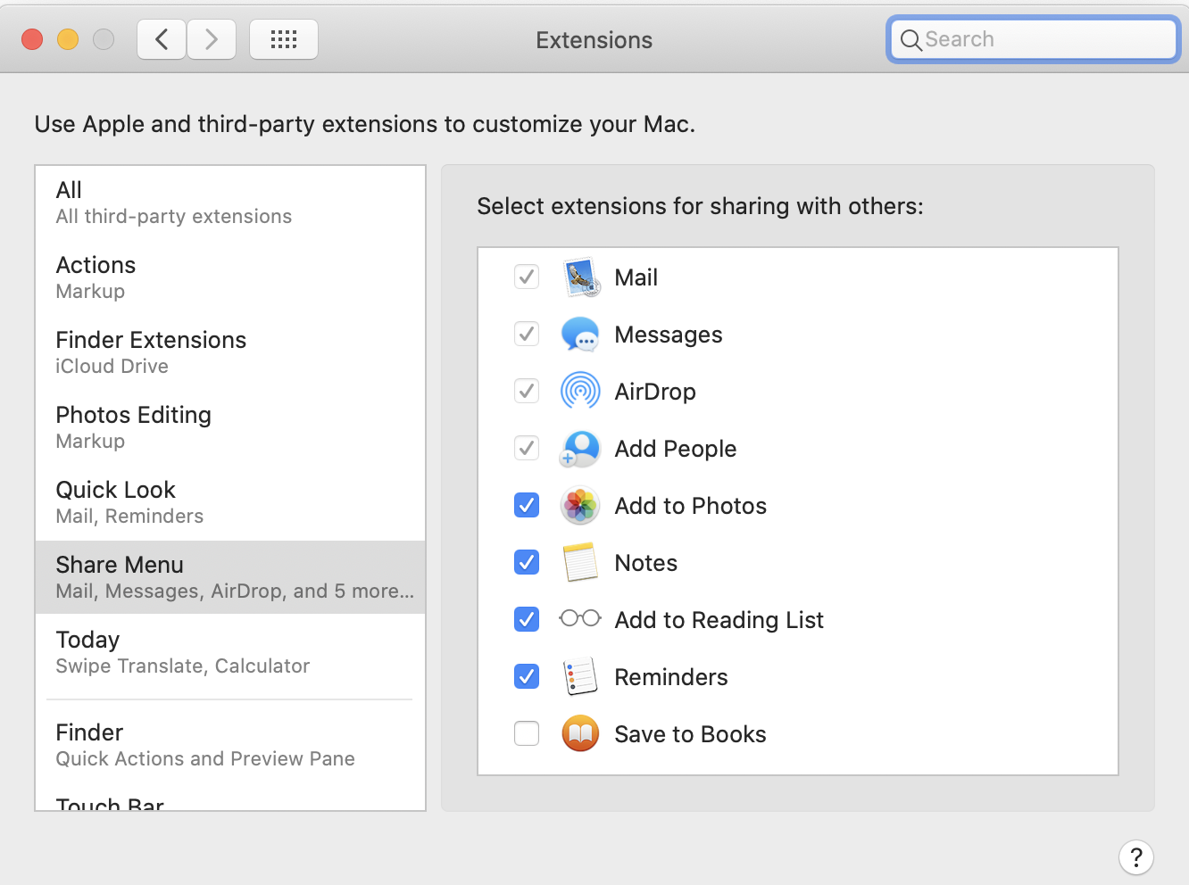Viewport: 1189px width, 885px height.
Task: Click the magnifying glass search icon
Action: tap(910, 40)
